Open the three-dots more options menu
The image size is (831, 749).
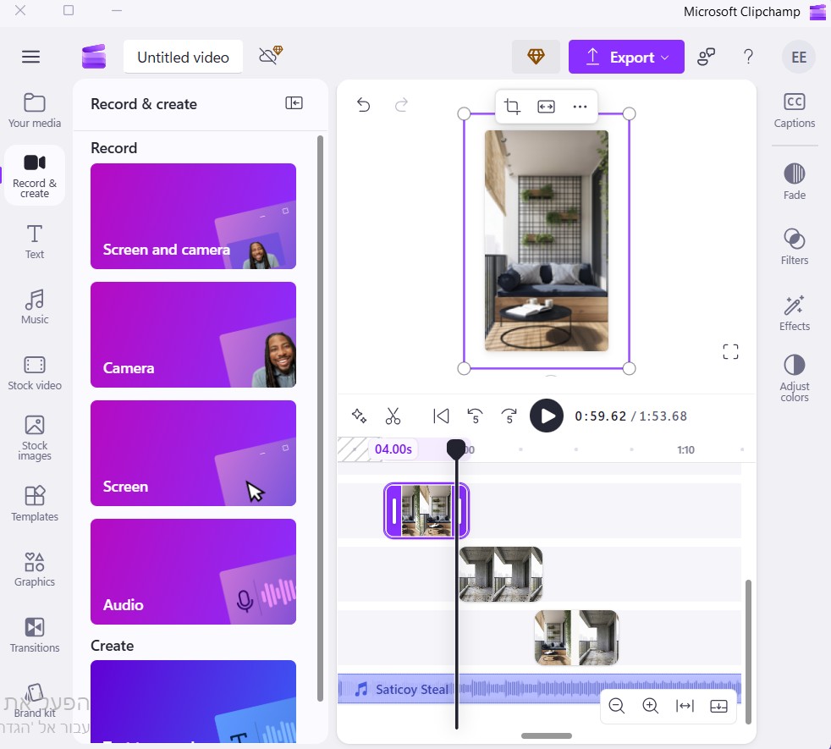point(580,107)
